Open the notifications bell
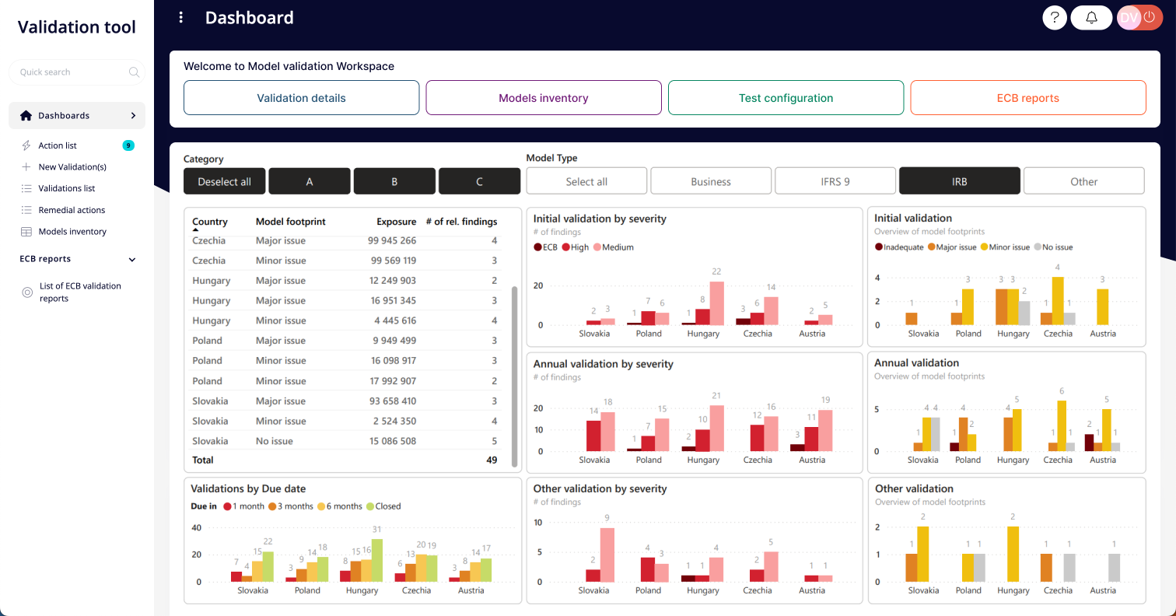The height and width of the screenshot is (616, 1176). (x=1091, y=17)
